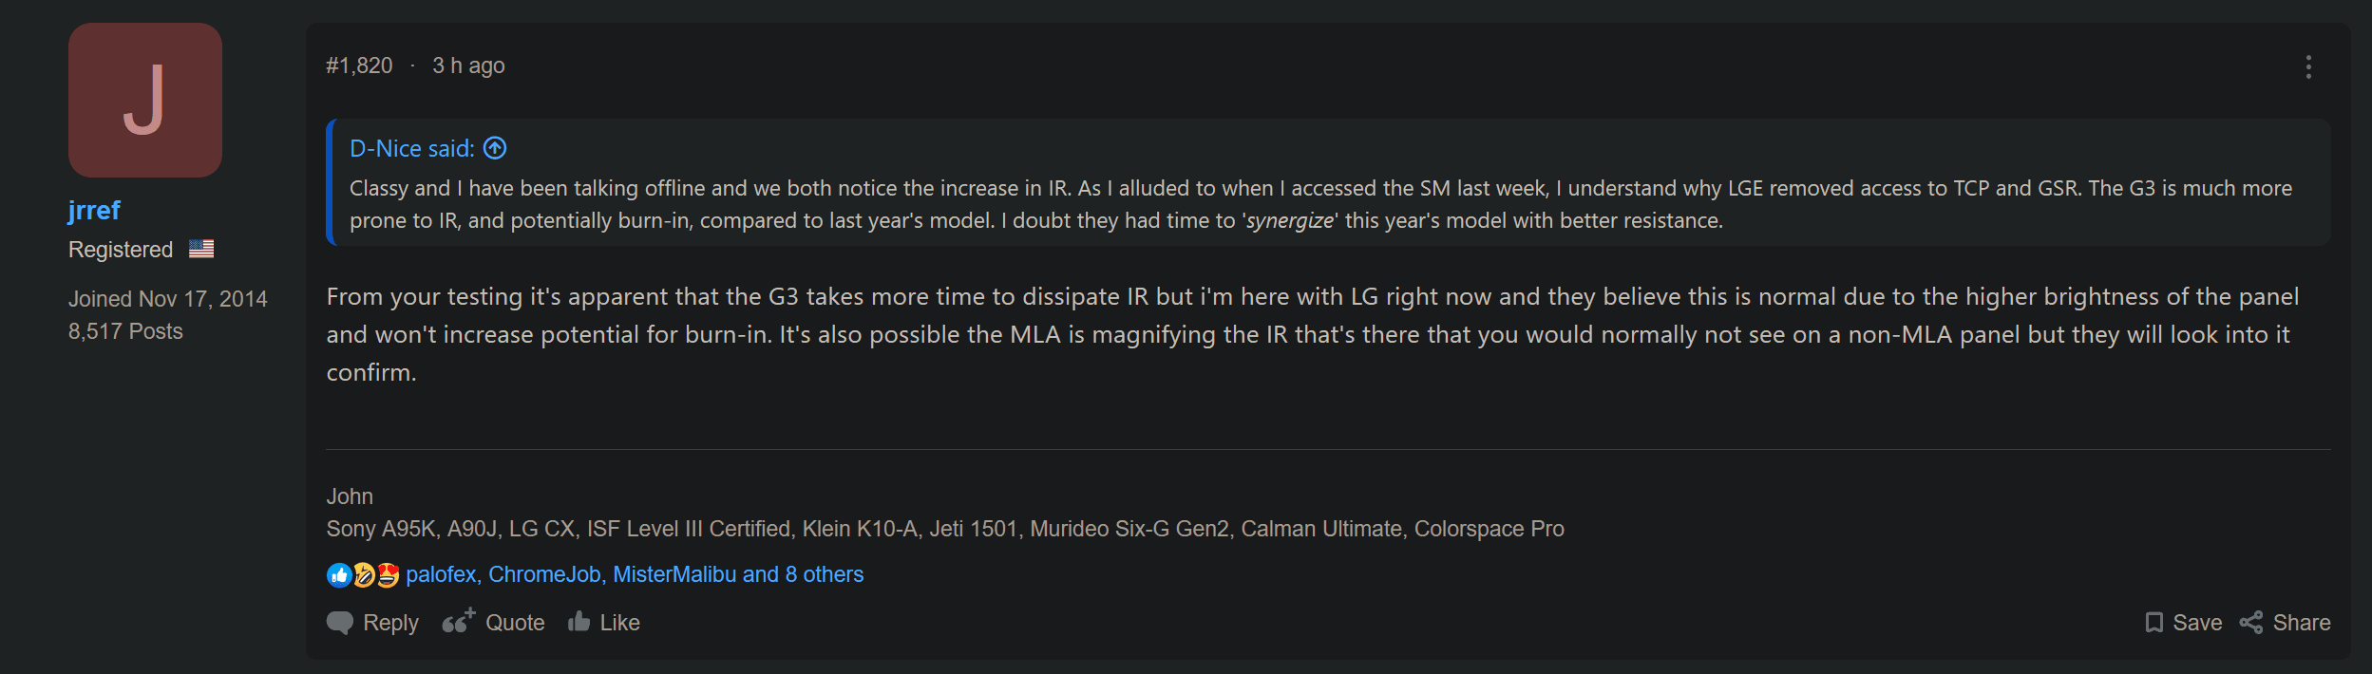The image size is (2372, 674).
Task: Click the 3 h ago timestamp
Action: [468, 66]
